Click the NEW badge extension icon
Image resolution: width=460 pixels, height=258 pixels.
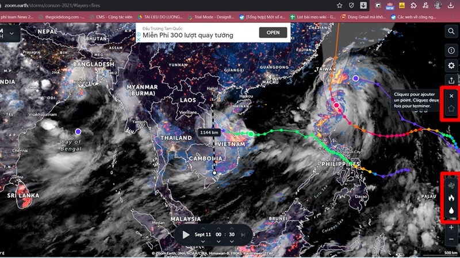click(390, 6)
